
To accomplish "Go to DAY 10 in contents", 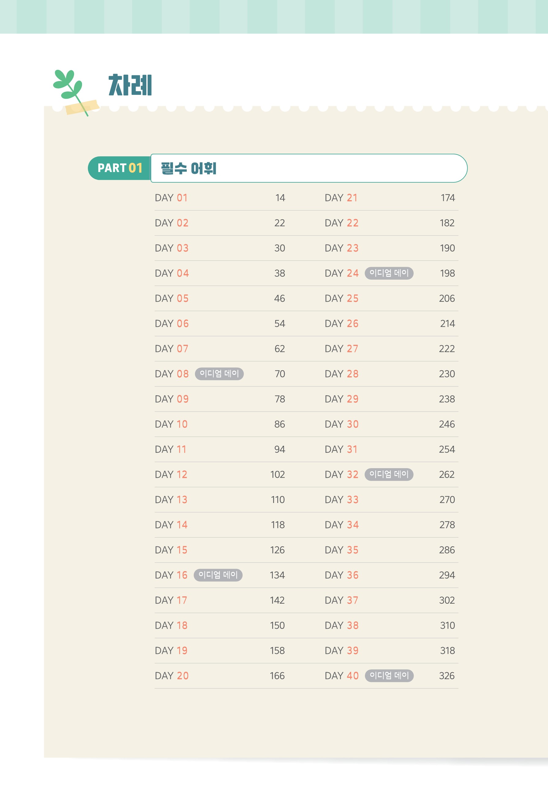I will 171,424.
